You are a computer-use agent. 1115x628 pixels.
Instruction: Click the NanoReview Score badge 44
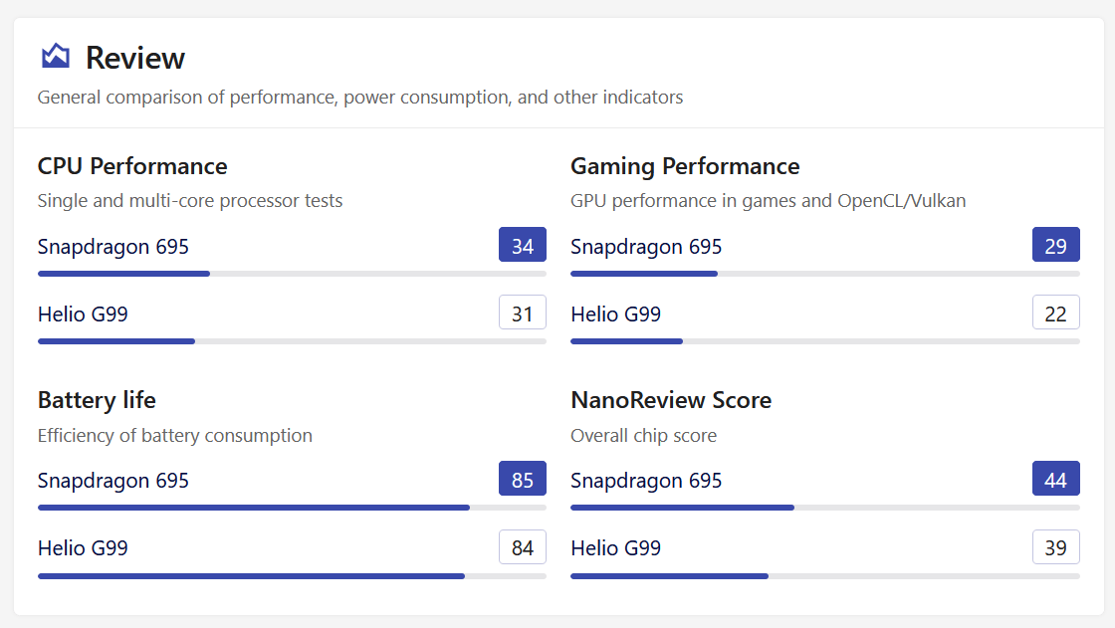[1056, 479]
